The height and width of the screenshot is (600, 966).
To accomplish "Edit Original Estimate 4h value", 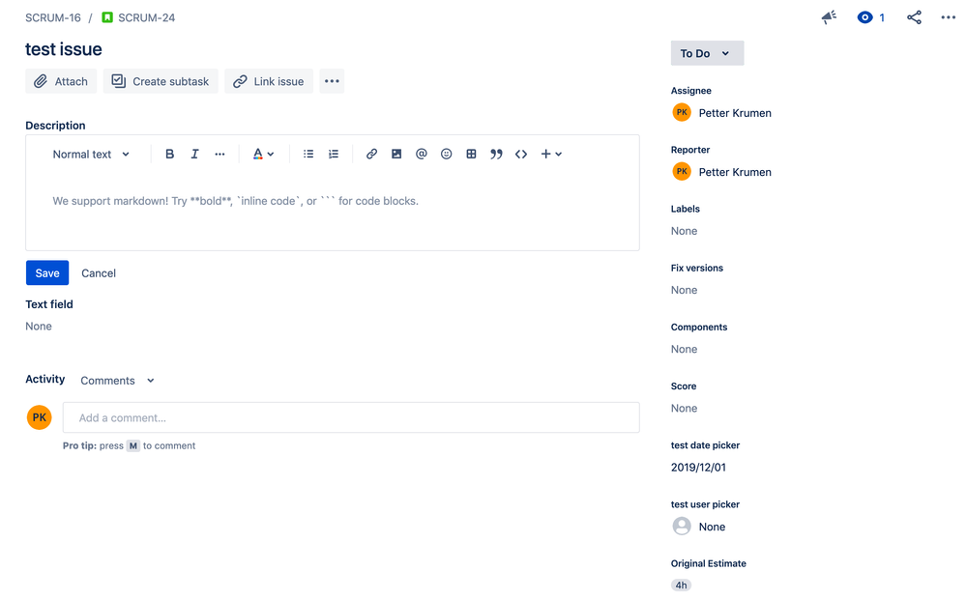I will (x=681, y=586).
